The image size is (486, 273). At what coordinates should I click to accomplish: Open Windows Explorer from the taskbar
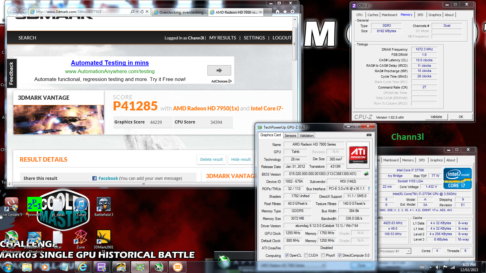pos(27,267)
